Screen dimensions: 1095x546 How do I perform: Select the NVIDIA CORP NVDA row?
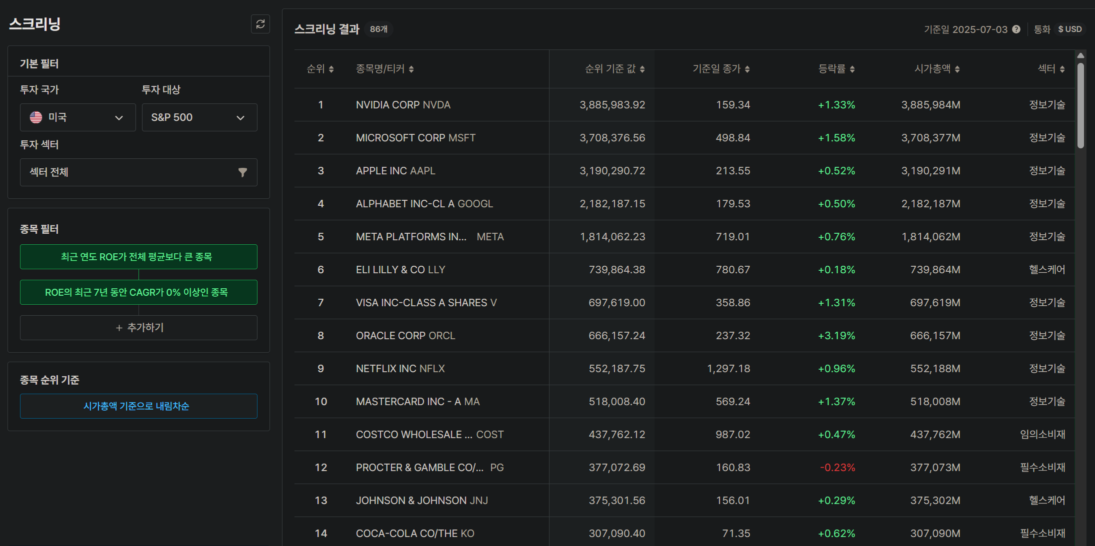tap(684, 105)
